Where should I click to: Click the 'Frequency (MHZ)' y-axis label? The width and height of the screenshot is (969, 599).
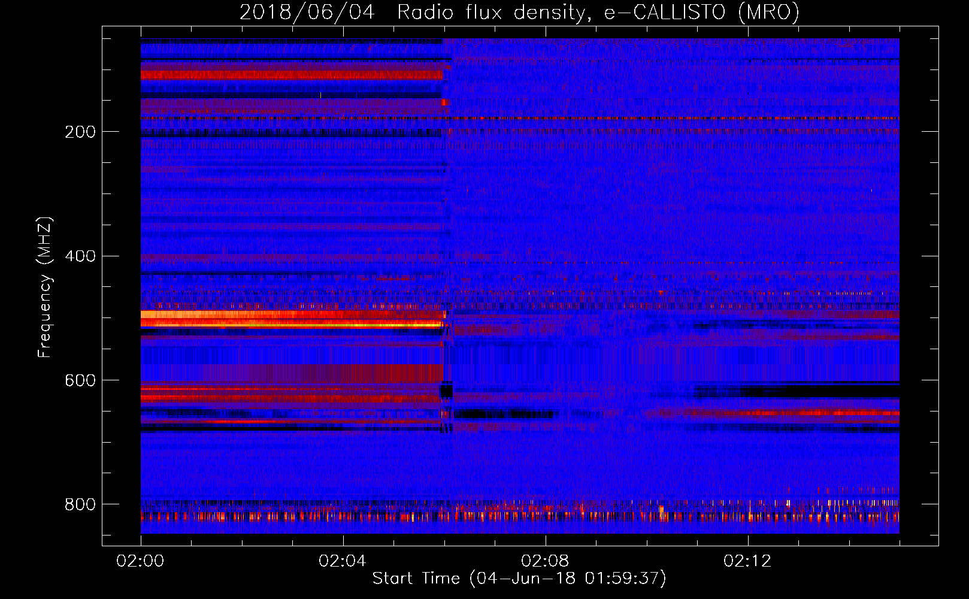coord(44,287)
